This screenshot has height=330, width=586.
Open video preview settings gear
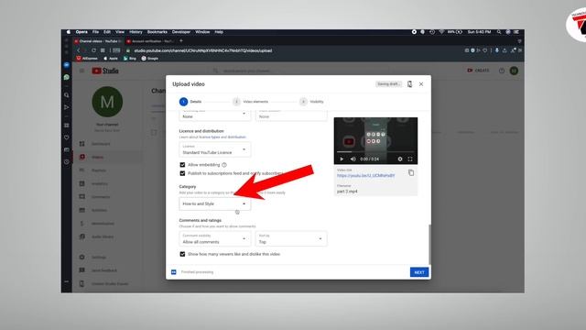pos(400,159)
